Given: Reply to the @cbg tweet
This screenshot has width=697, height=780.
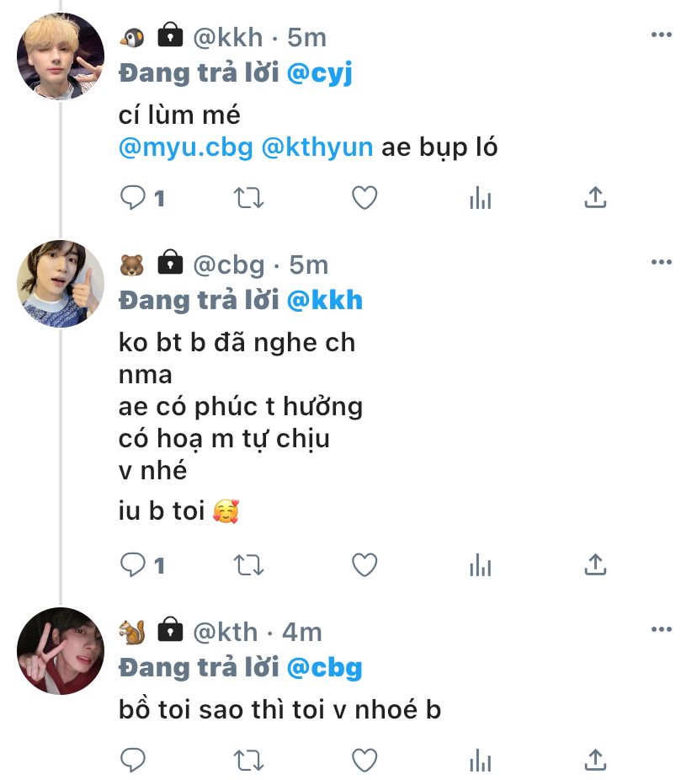Looking at the screenshot, I should [133, 565].
